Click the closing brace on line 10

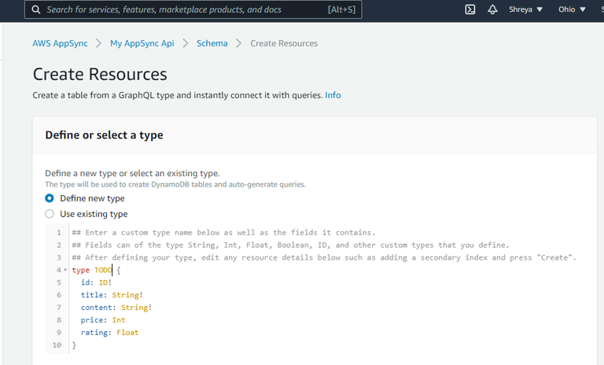click(74, 345)
